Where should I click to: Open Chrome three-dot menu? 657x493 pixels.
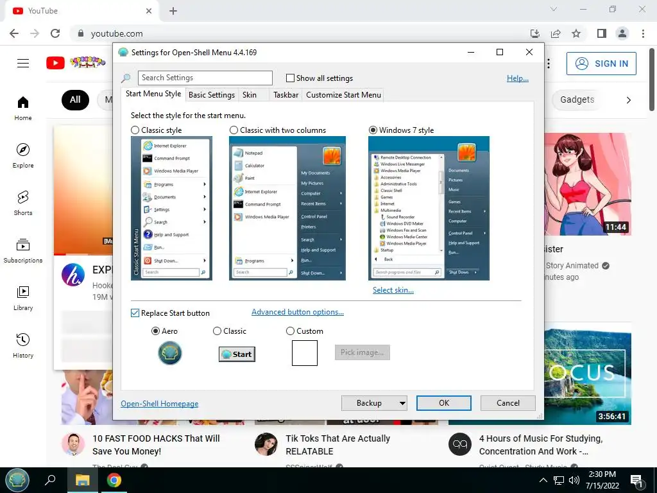pyautogui.click(x=643, y=33)
